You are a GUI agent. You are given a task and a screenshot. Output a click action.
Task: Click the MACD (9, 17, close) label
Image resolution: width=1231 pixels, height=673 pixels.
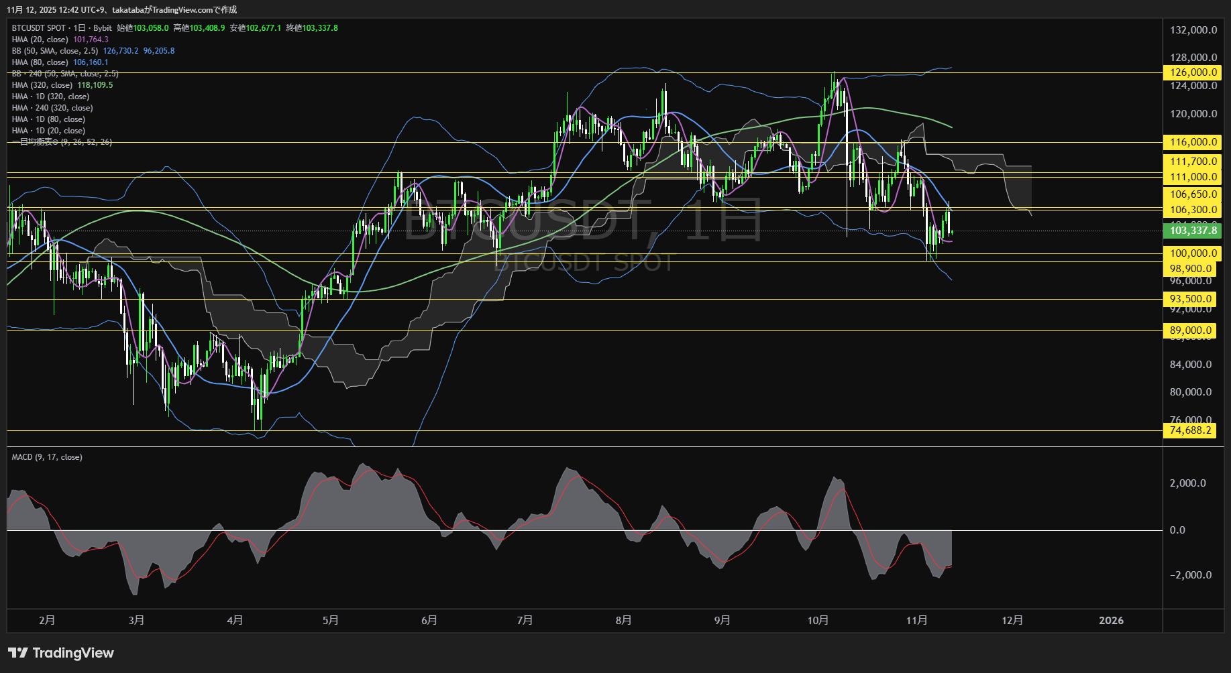[47, 457]
